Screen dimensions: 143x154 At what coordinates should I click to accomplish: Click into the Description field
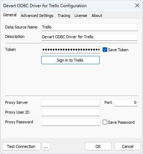tap(89, 37)
